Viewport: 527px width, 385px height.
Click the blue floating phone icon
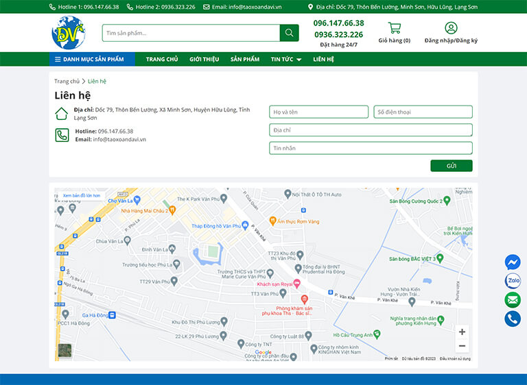click(513, 319)
